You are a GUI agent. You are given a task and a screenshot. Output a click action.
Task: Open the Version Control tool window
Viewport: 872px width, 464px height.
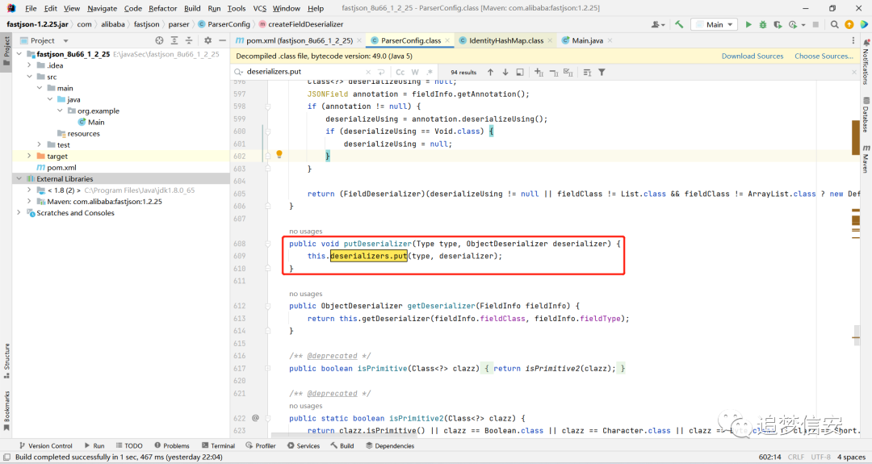(x=45, y=445)
